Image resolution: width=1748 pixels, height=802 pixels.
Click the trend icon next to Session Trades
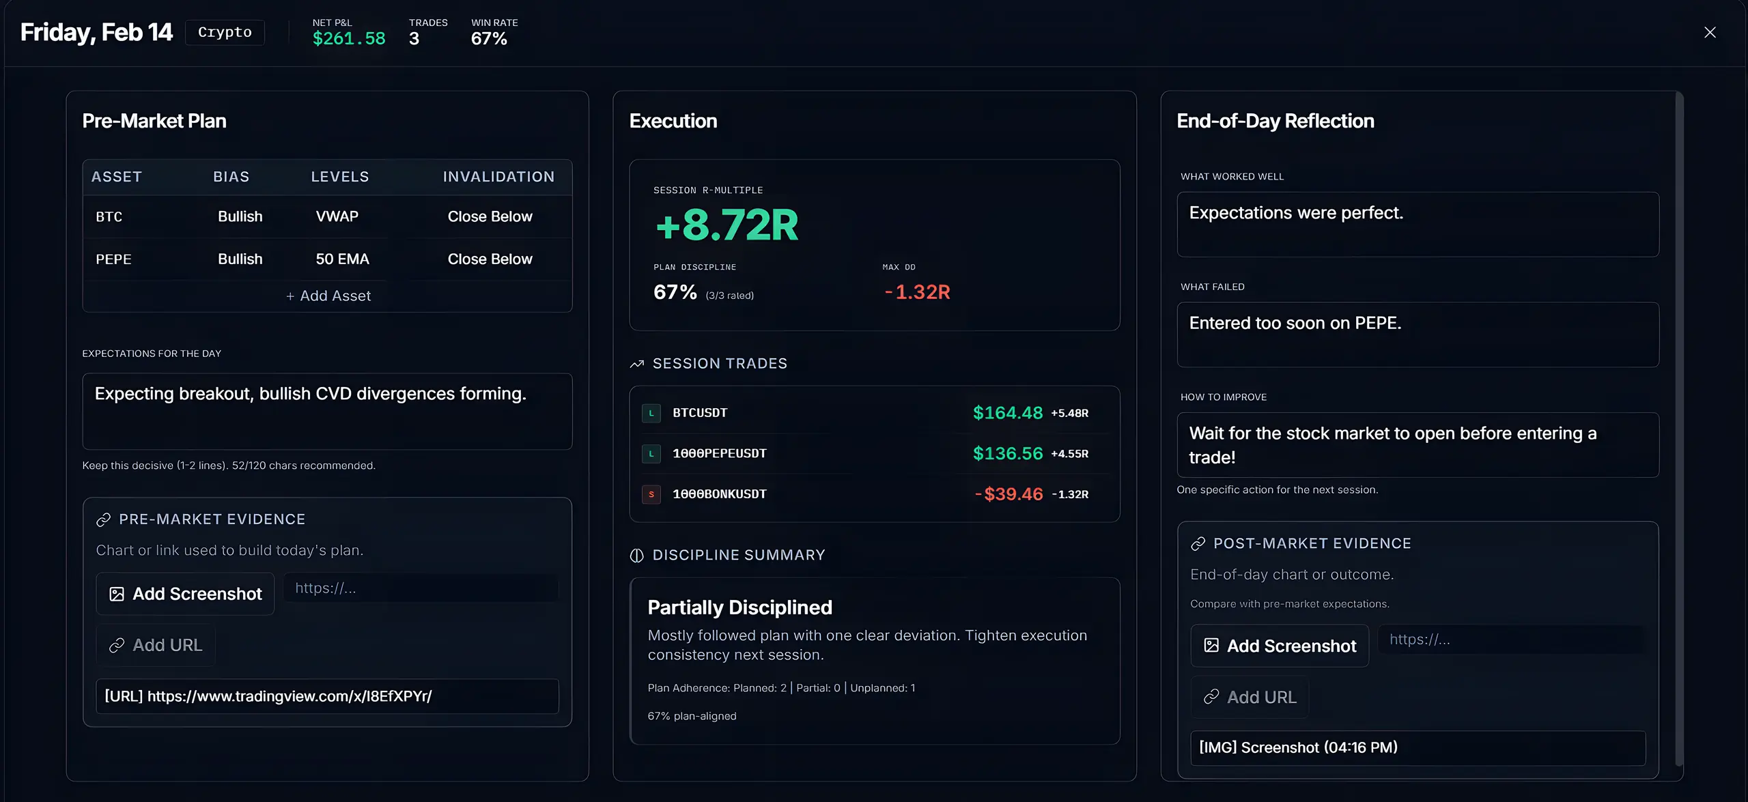[637, 364]
